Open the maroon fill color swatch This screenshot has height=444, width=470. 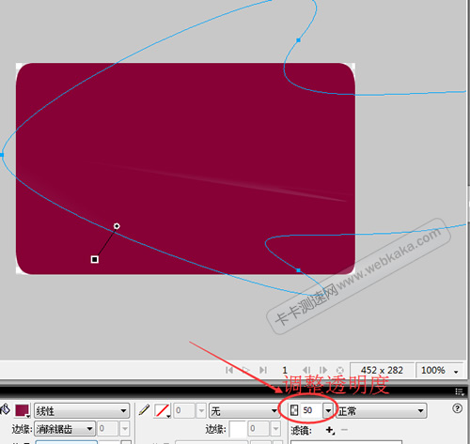coord(23,410)
